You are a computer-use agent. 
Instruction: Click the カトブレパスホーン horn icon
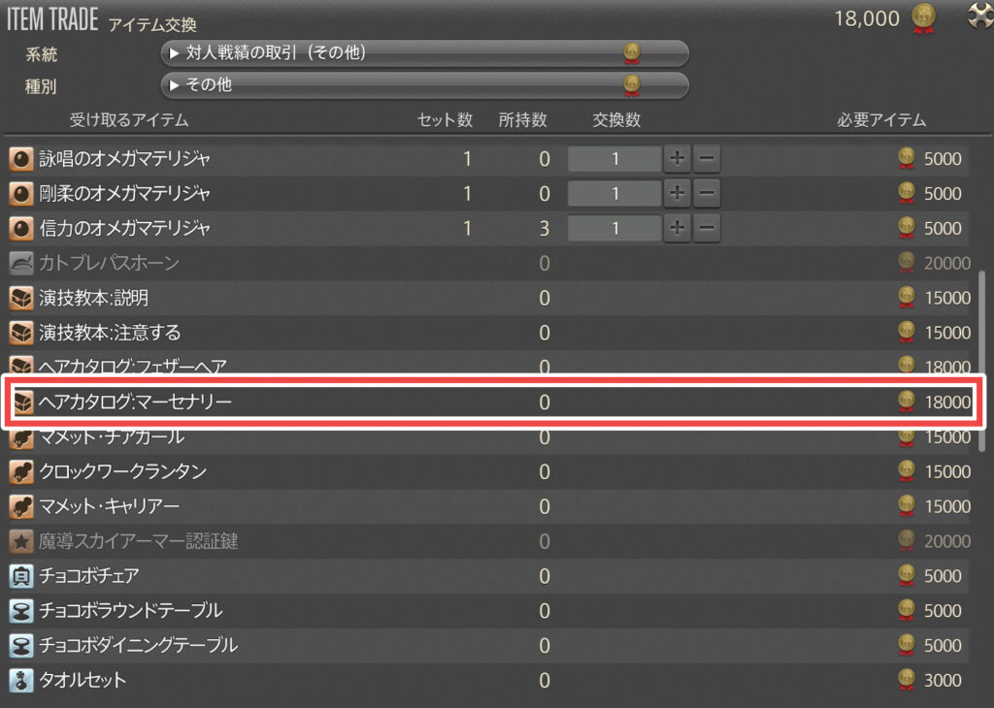pyautogui.click(x=21, y=263)
